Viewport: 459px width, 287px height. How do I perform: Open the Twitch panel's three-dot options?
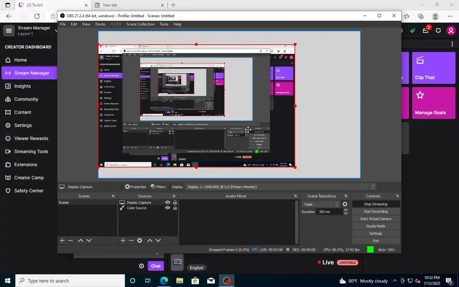click(452, 44)
